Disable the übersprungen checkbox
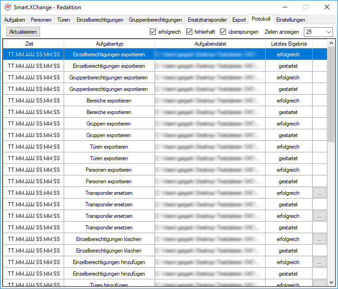The height and width of the screenshot is (289, 338). click(x=223, y=32)
